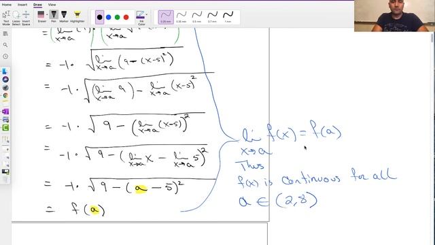Viewport: 435px width, 245px height.
Task: Open the View tab
Action: tap(52, 5)
